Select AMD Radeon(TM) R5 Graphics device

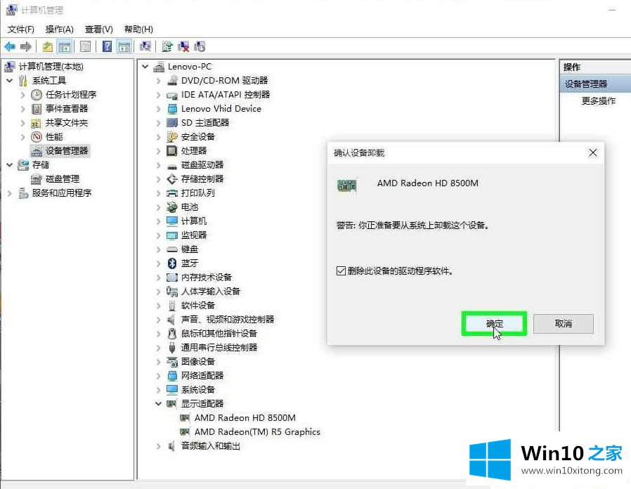pos(257,432)
